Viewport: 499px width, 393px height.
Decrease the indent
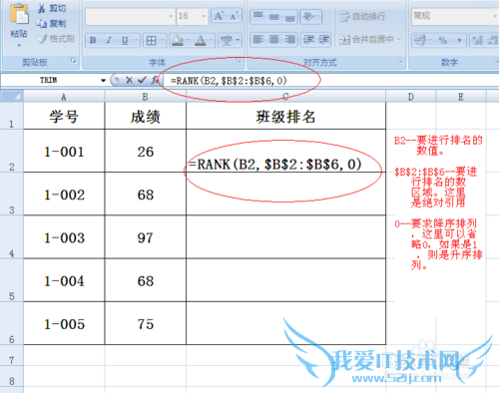(308, 40)
